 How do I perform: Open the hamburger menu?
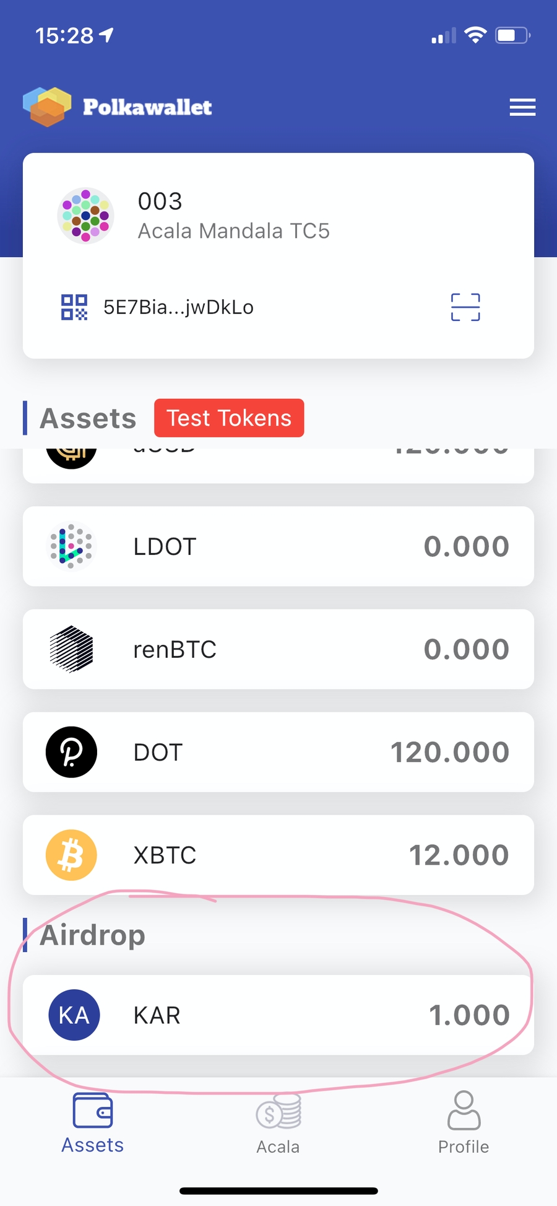[x=522, y=107]
